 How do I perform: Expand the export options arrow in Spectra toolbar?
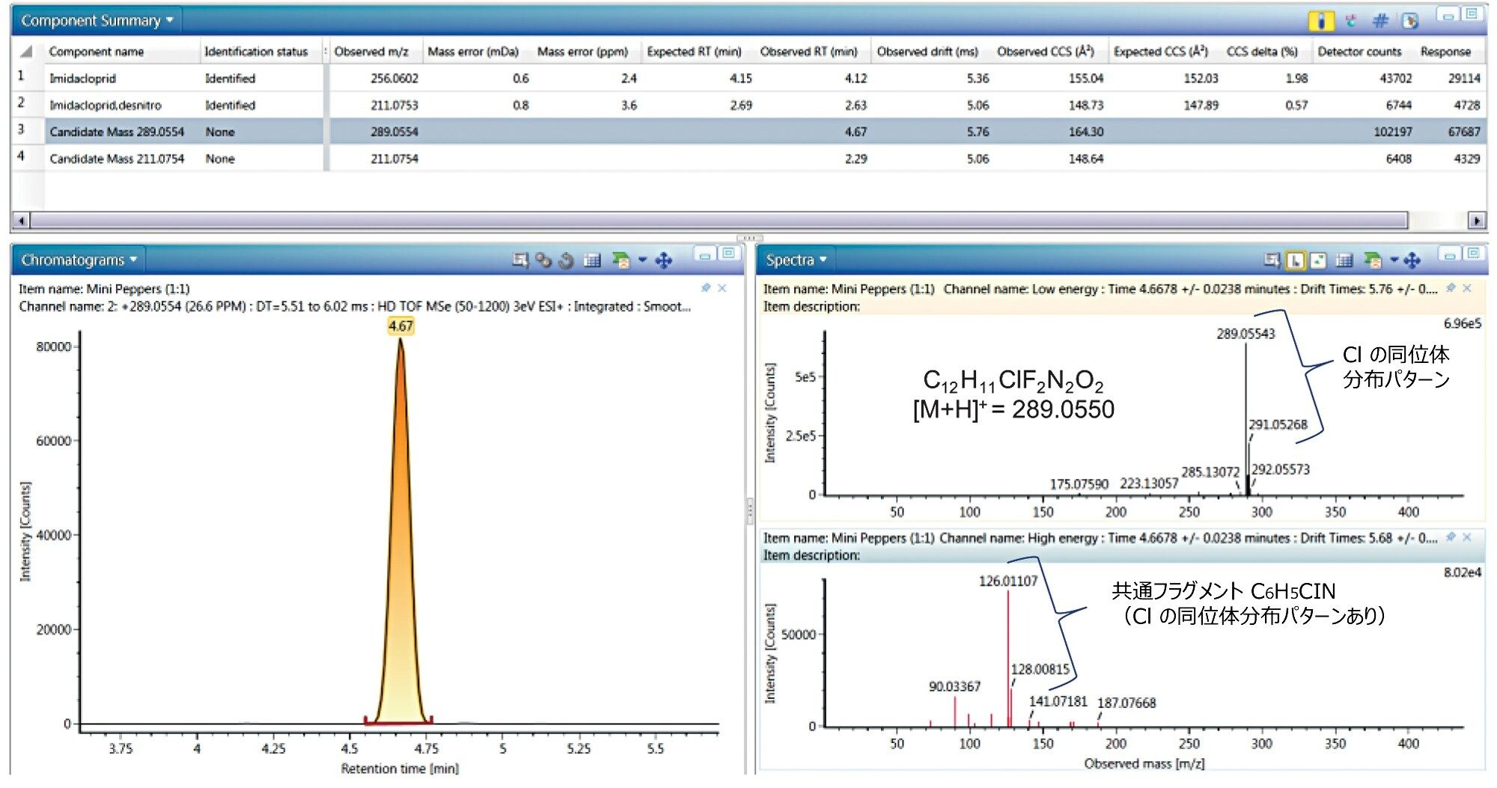pos(1394,260)
